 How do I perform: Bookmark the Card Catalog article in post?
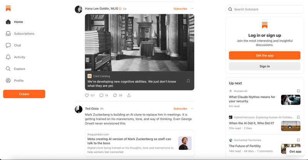pyautogui.click(x=188, y=81)
